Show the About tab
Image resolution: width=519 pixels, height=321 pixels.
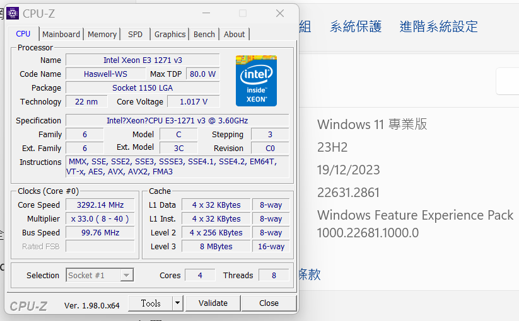(234, 35)
